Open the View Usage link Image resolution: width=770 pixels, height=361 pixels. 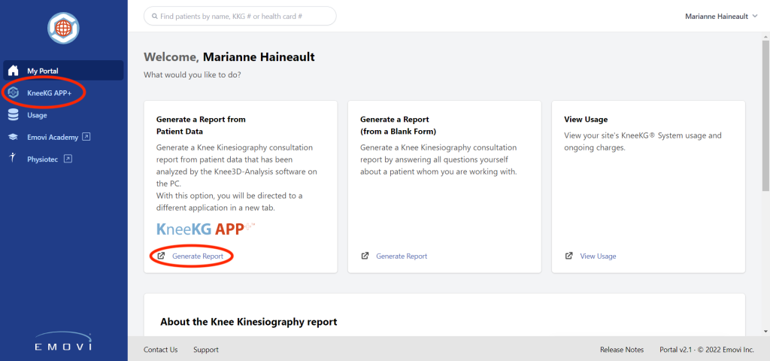[598, 256]
